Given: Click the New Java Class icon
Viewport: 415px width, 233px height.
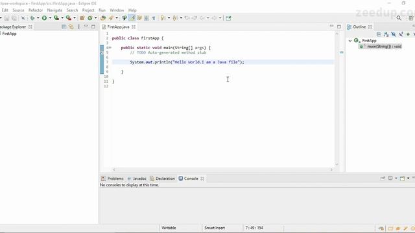Looking at the screenshot, I should click(x=90, y=18).
